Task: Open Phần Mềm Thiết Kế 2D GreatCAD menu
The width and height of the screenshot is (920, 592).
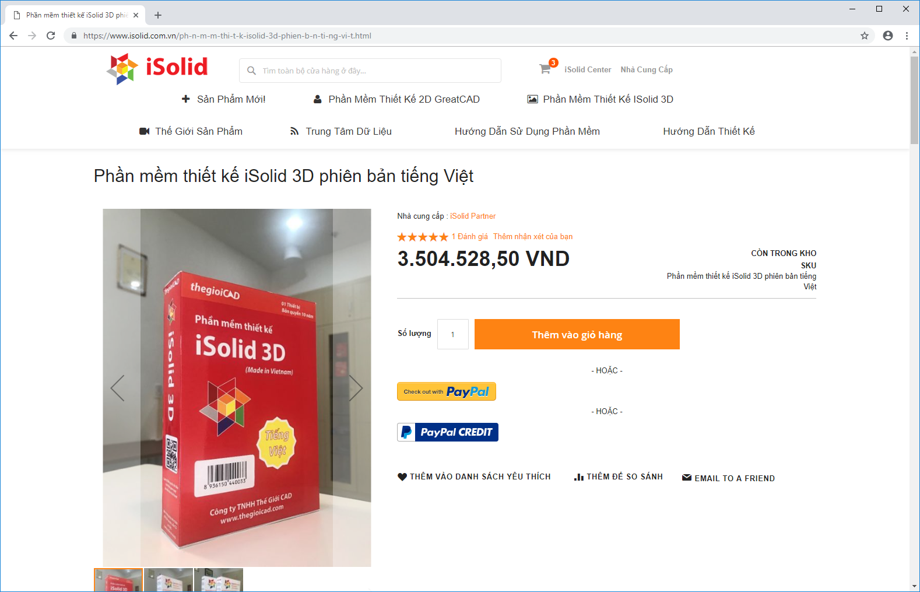Action: point(396,99)
